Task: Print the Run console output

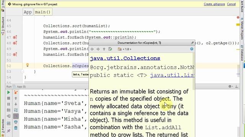Action: coord(16,122)
